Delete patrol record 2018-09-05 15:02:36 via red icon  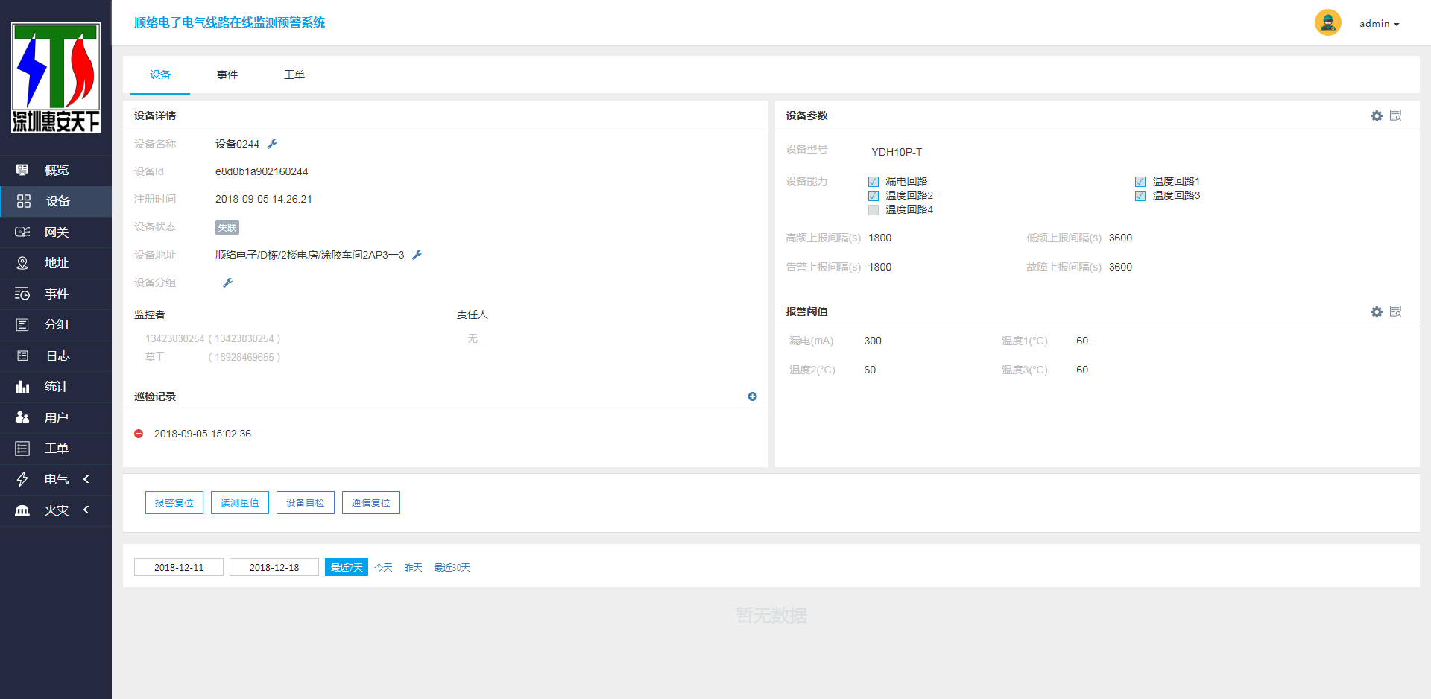click(x=139, y=434)
